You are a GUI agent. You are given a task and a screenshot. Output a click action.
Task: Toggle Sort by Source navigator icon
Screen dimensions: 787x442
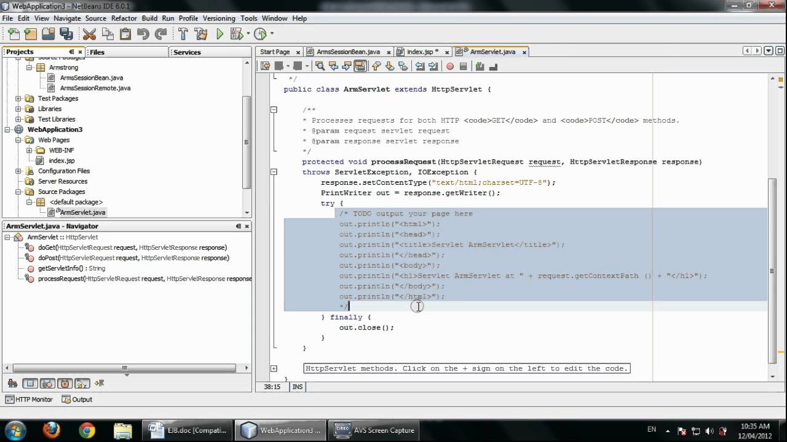pos(99,383)
